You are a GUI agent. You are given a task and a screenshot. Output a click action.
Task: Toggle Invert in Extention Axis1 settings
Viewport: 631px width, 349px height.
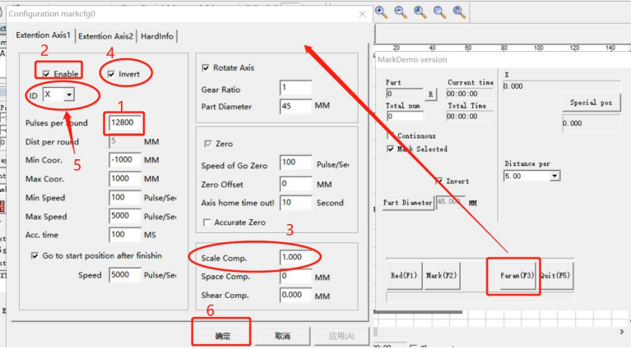coord(112,74)
